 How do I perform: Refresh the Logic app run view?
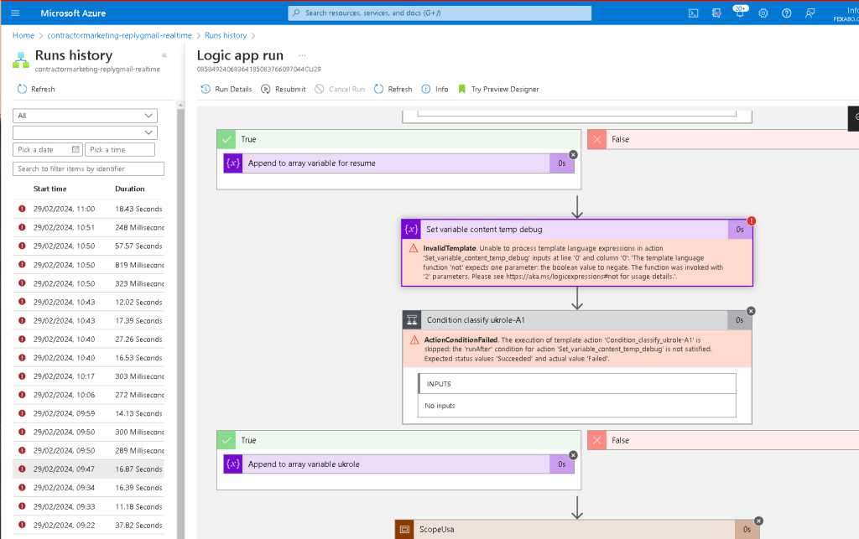click(x=393, y=89)
